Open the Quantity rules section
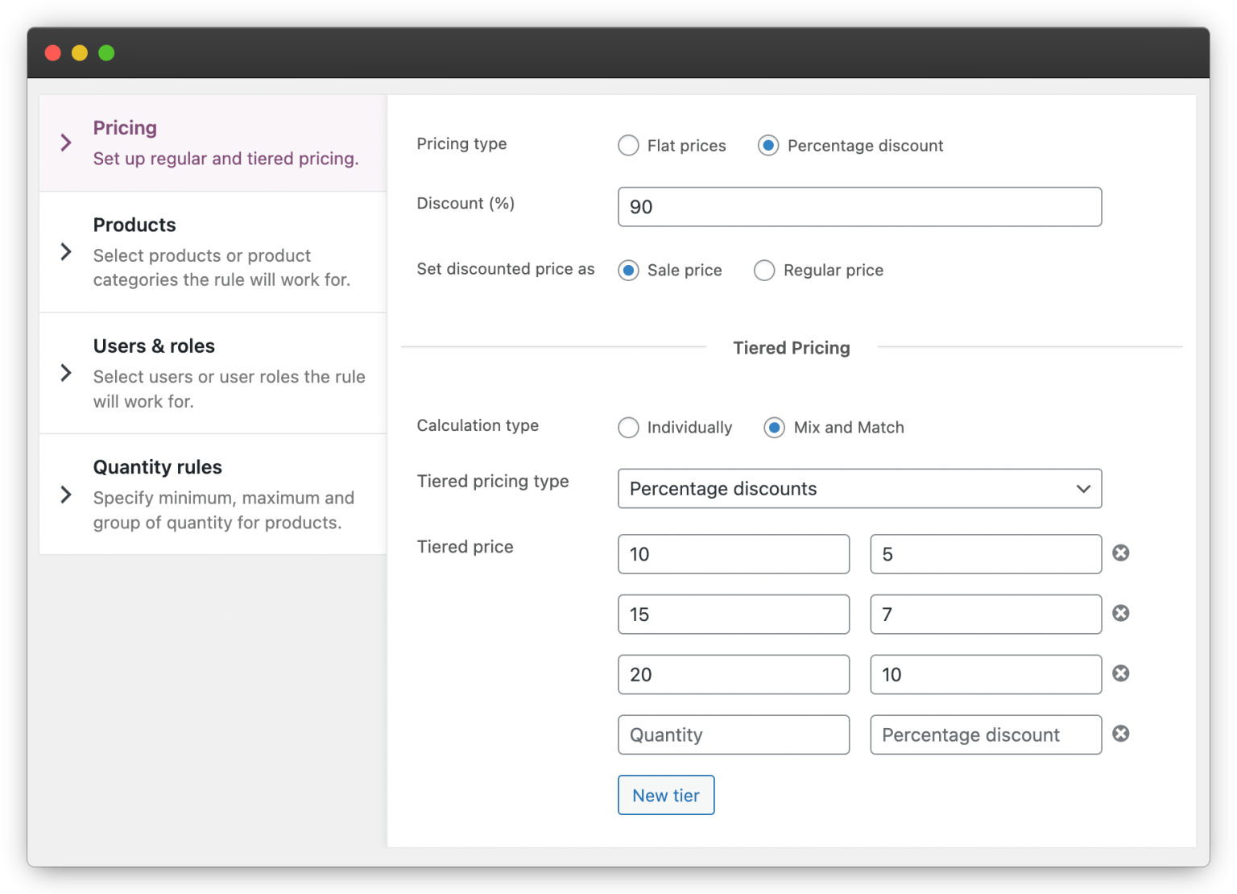The image size is (1237, 894). point(158,467)
